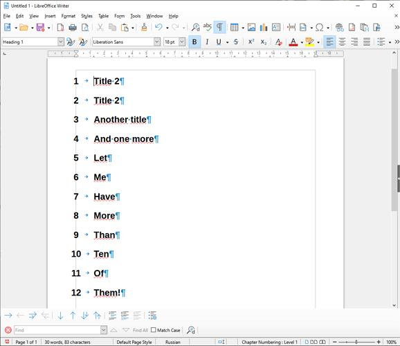Viewport: 400px width, 346px height.
Task: Open the Insert Table icon
Action: [x=234, y=27]
